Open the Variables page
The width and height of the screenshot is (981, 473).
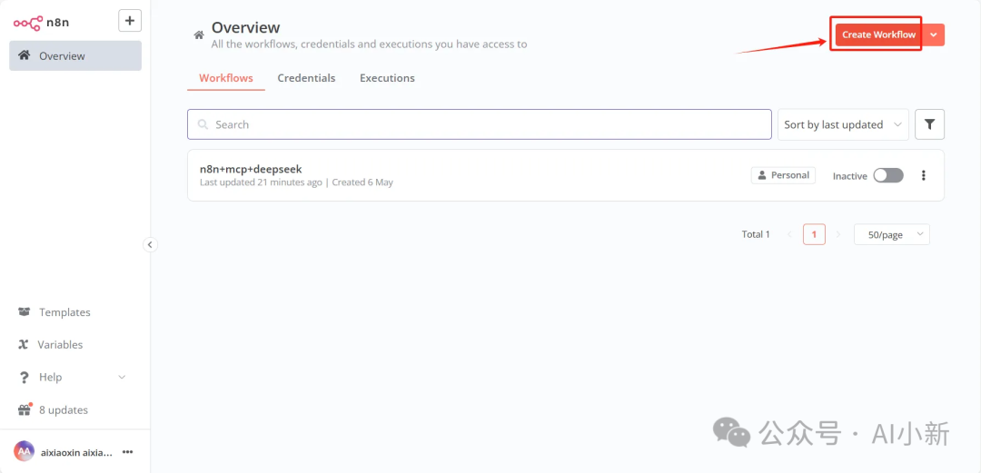click(60, 345)
